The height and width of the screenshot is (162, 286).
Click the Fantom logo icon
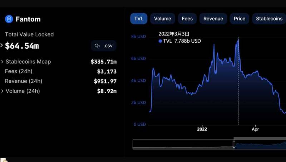click(x=9, y=19)
